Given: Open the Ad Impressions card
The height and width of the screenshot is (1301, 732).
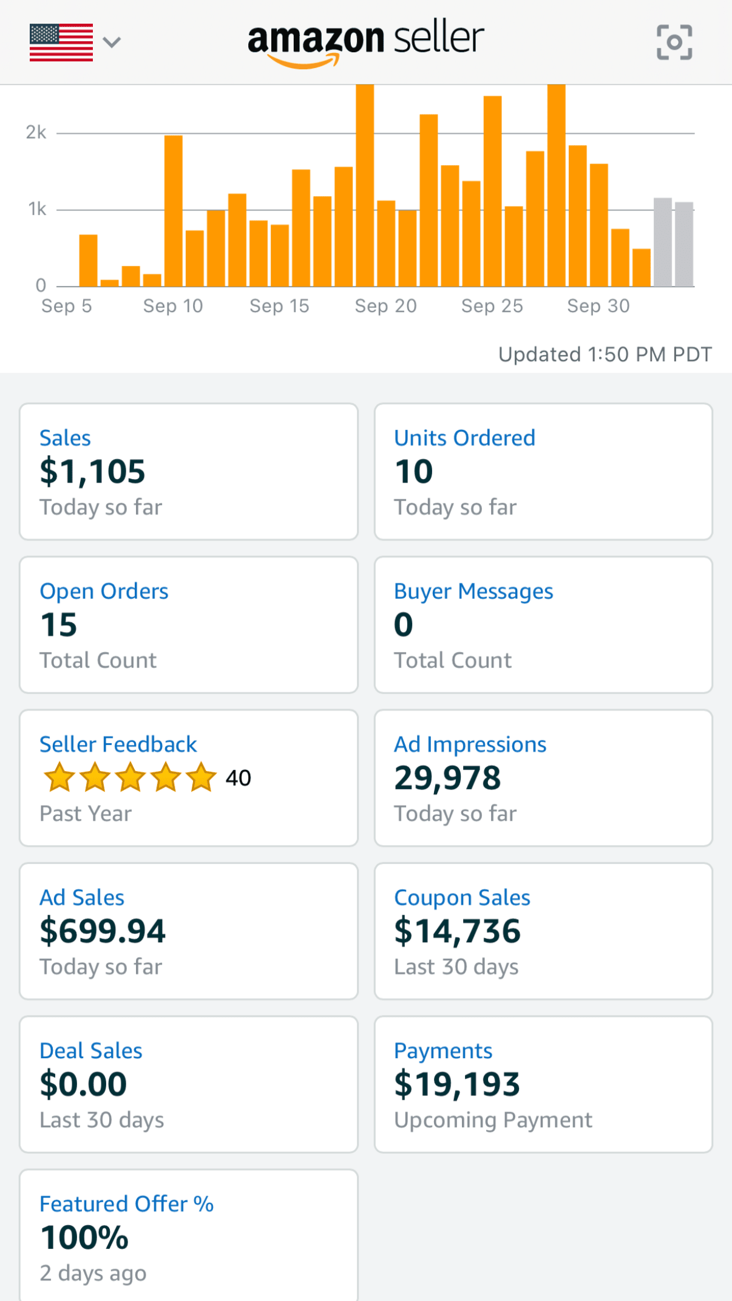Looking at the screenshot, I should point(543,778).
